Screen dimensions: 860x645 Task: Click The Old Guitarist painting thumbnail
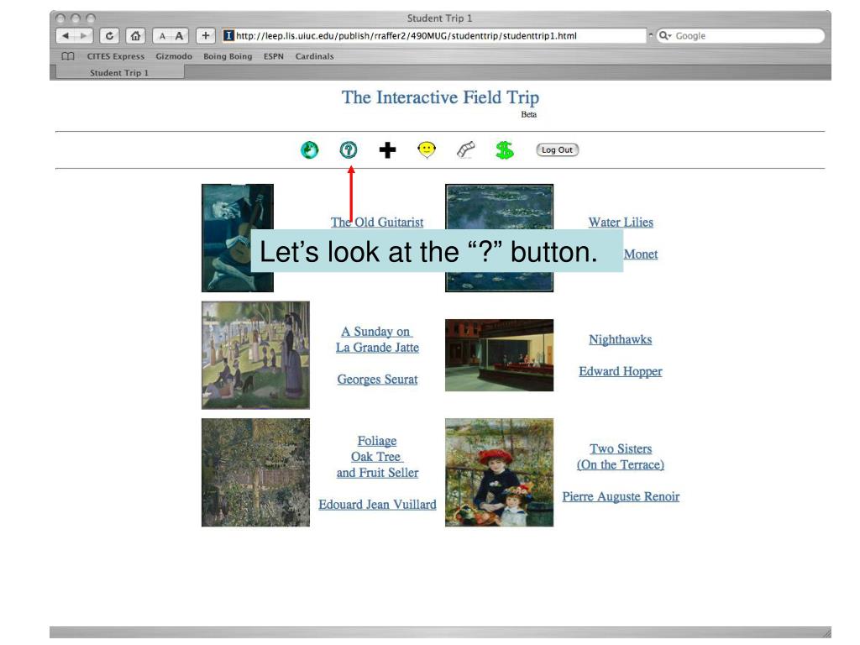(x=238, y=238)
